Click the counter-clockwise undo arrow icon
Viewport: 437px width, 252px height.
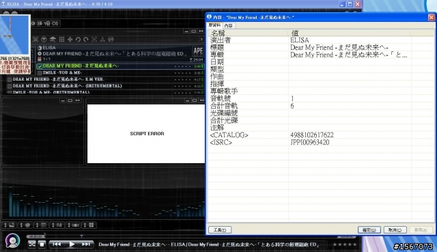pyautogui.click(x=78, y=40)
